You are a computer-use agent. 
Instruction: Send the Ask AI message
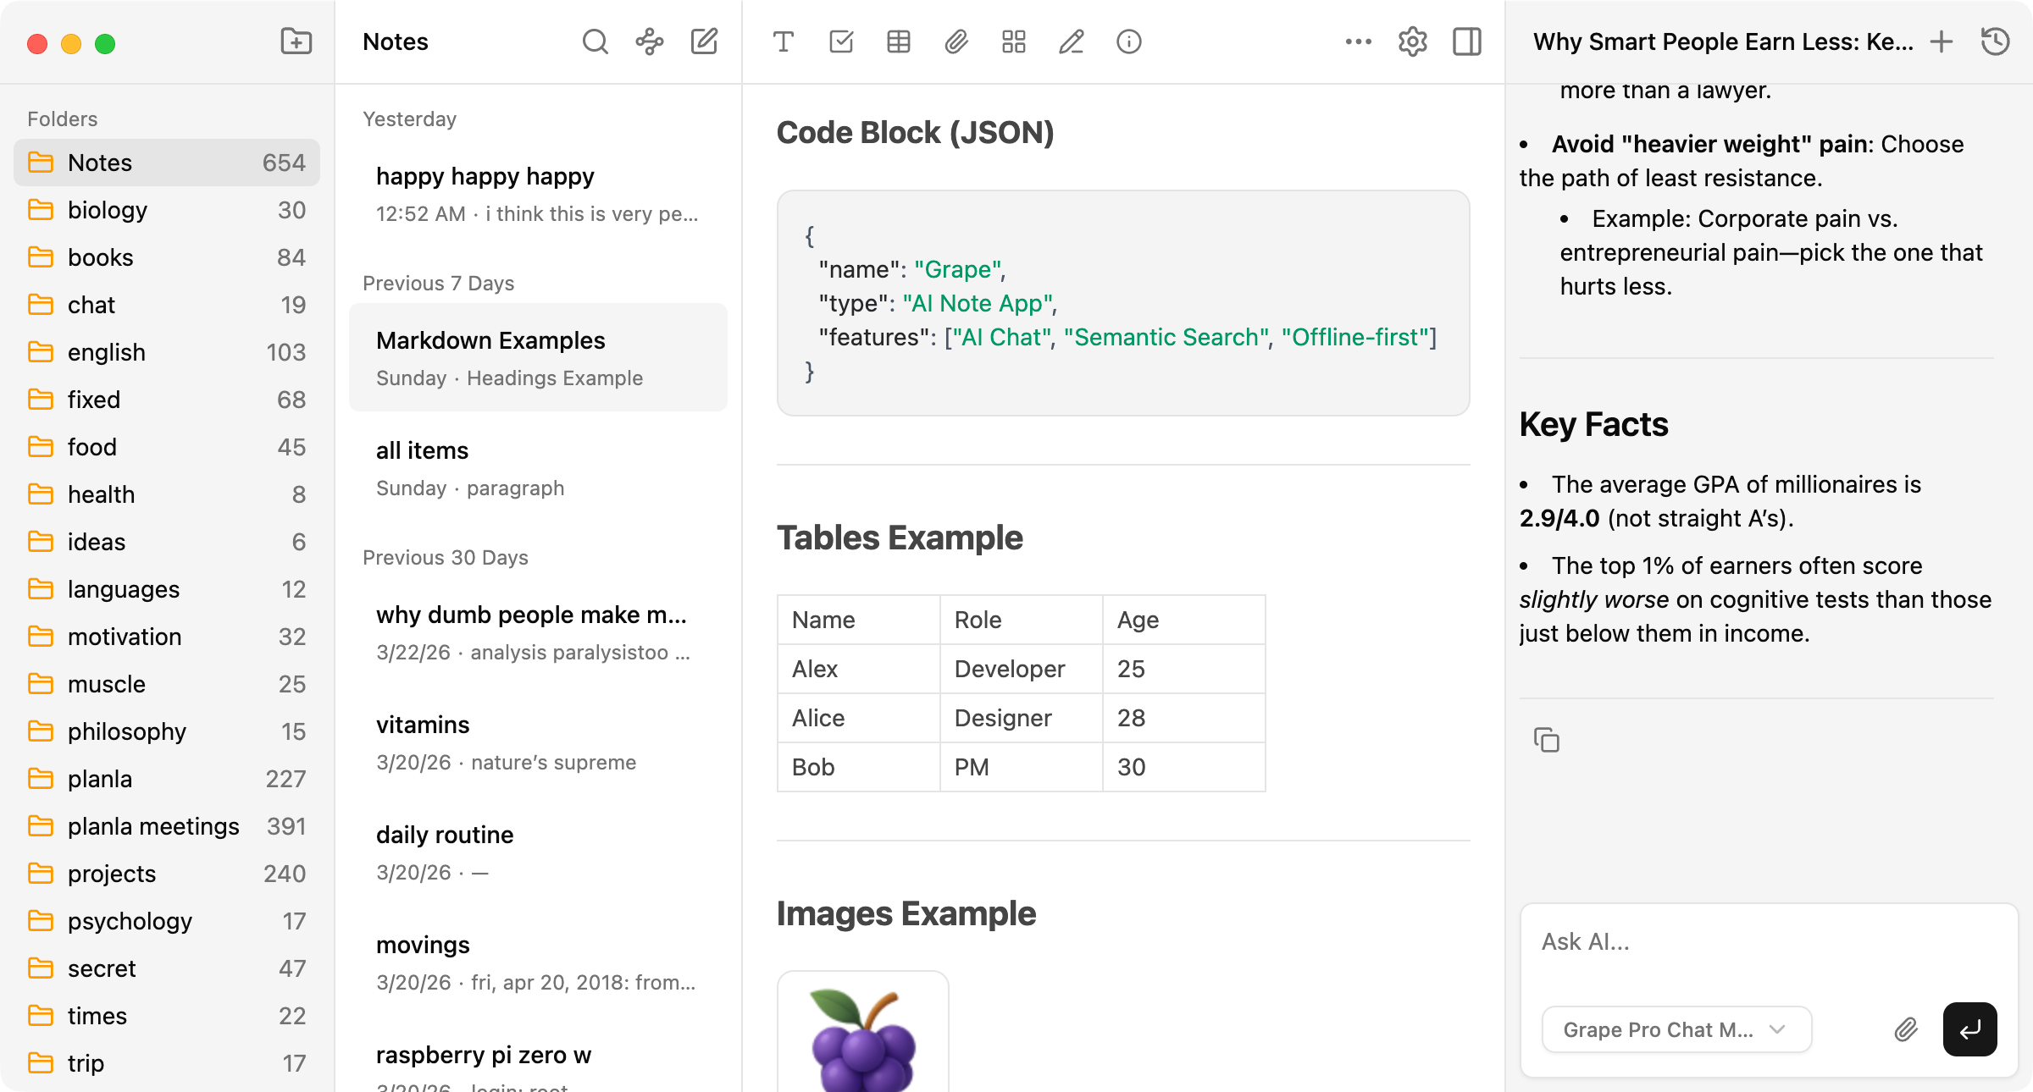click(1969, 1029)
